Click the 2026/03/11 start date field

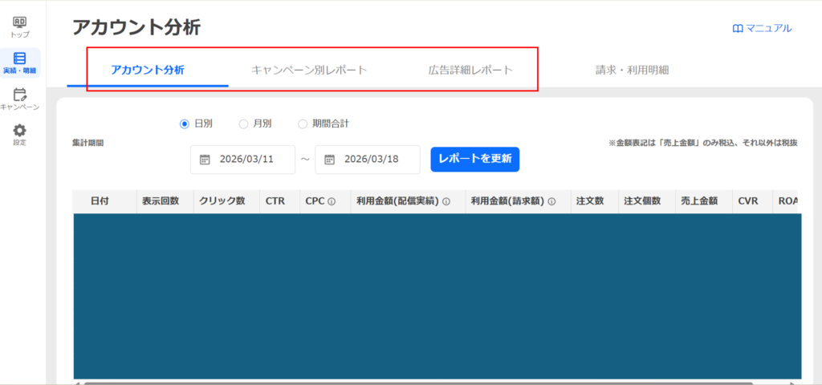coord(246,159)
